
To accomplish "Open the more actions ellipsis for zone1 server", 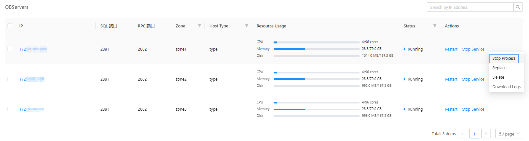I will point(491,49).
